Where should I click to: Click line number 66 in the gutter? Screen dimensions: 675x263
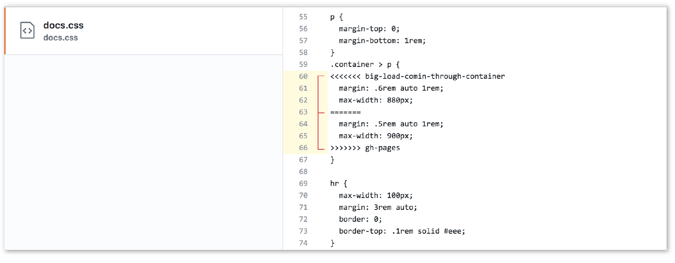pyautogui.click(x=303, y=148)
